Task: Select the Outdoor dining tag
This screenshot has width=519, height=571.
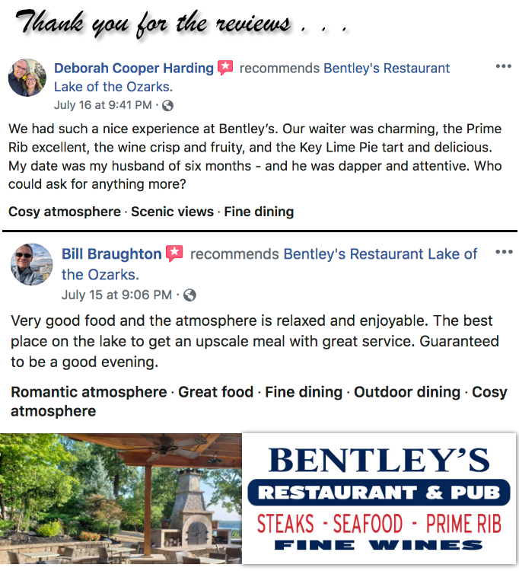Action: (x=407, y=392)
